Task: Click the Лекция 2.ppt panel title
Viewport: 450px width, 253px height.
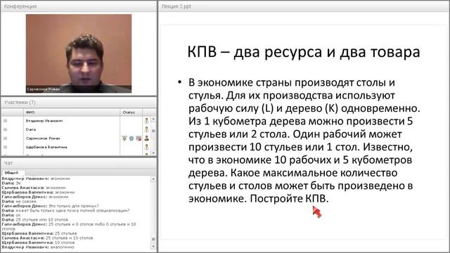Action: [x=176, y=6]
